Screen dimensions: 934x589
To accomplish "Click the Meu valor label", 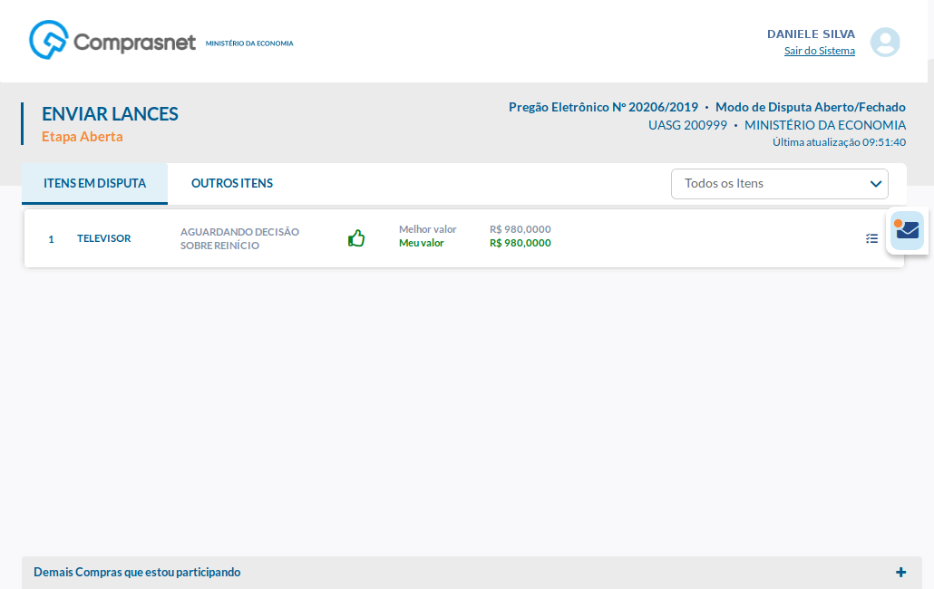I will pos(421,243).
